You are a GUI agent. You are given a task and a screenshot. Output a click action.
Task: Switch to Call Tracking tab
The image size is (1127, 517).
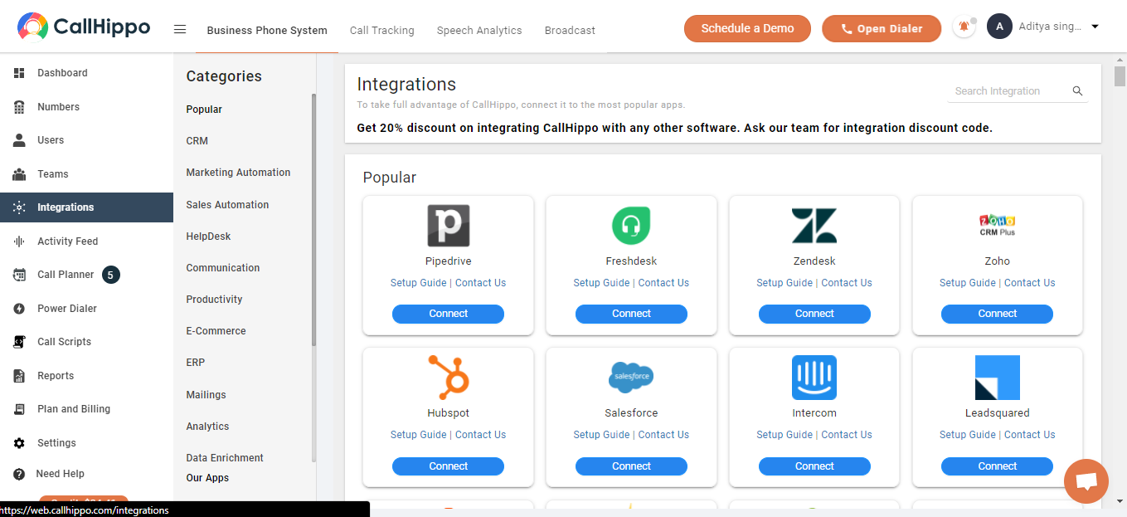tap(381, 31)
